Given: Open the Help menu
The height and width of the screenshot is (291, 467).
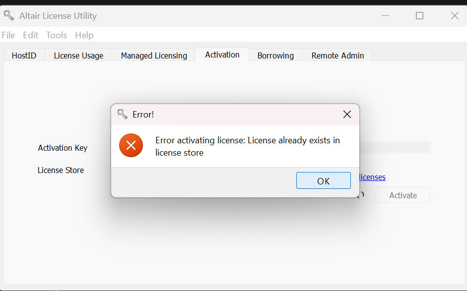Looking at the screenshot, I should tap(84, 35).
